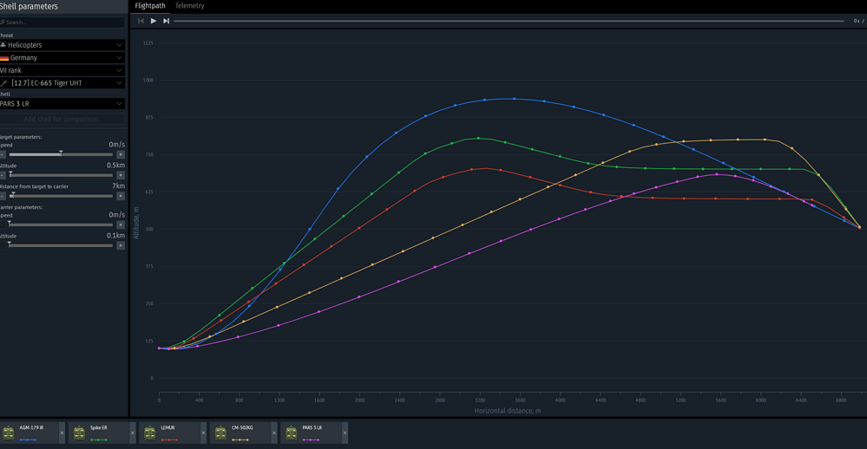The width and height of the screenshot is (867, 449).
Task: Click the playback timeline bar
Action: click(509, 21)
